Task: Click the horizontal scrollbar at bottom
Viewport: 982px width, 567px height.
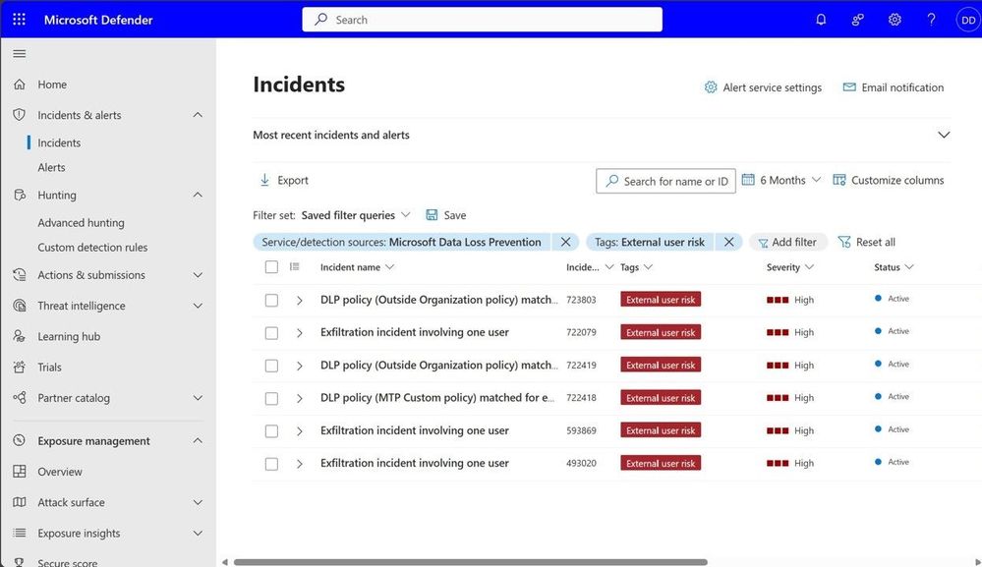Action: [470, 562]
